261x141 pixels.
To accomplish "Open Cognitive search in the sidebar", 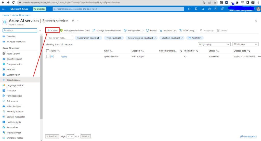I will [14, 59].
